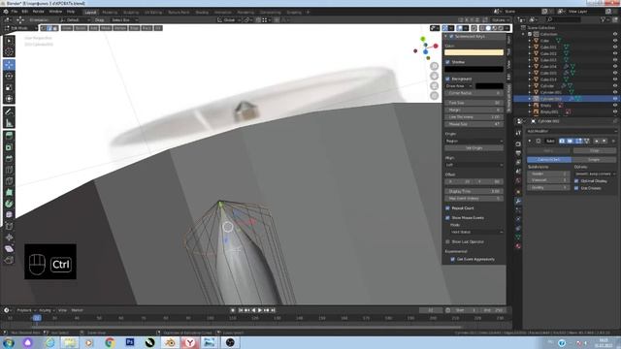Enable the Show Last Operator checkbox

(x=447, y=241)
